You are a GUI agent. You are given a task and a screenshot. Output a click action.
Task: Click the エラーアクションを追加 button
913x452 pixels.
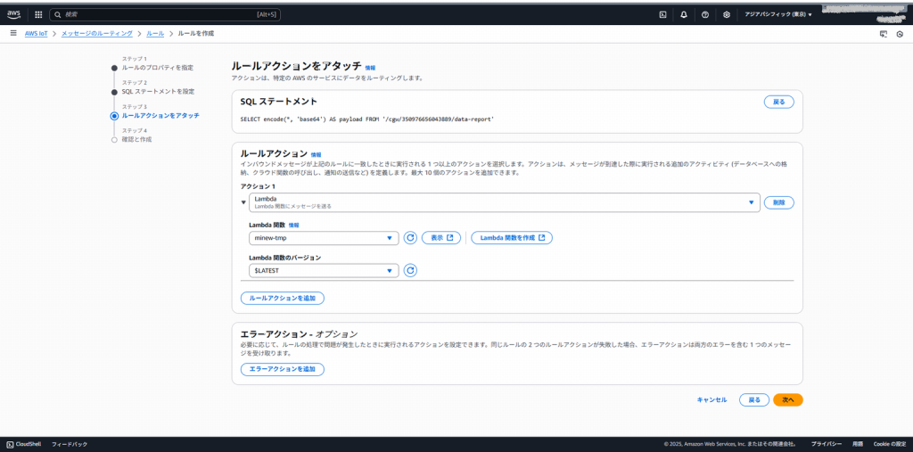tap(282, 369)
